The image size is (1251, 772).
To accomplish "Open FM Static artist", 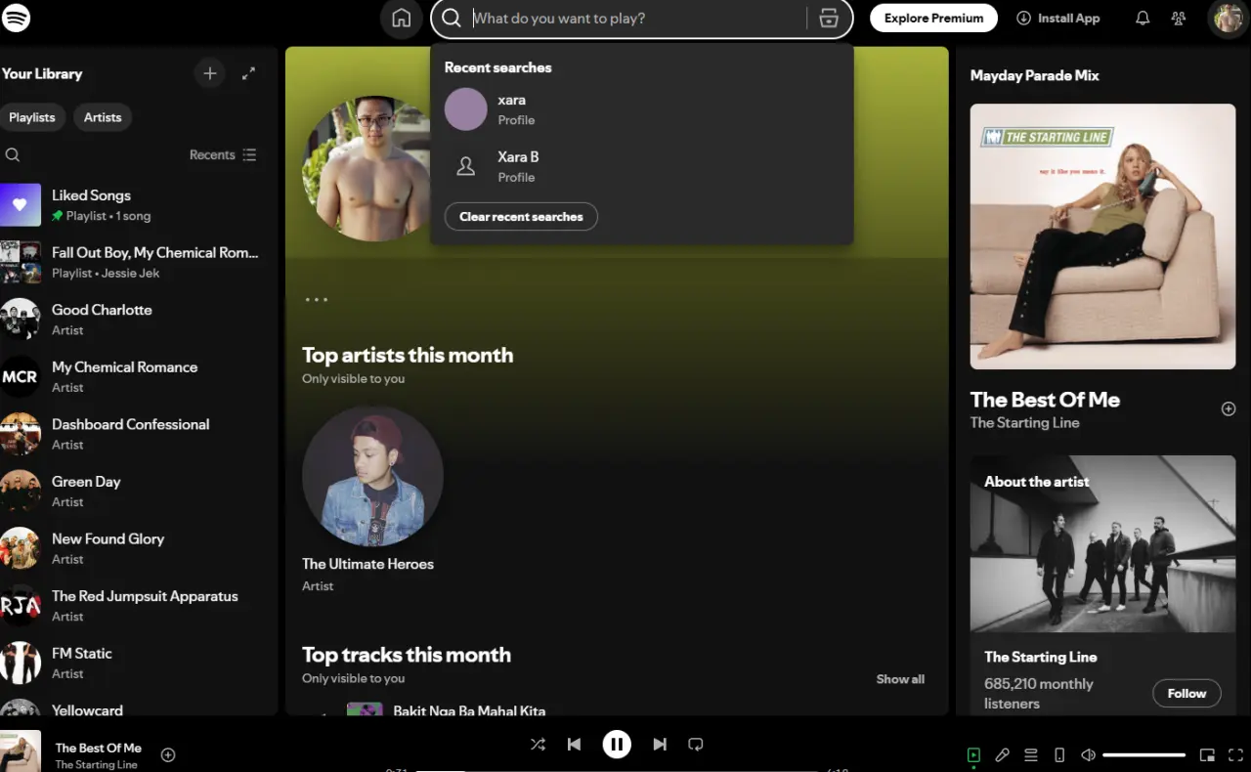I will 137,663.
